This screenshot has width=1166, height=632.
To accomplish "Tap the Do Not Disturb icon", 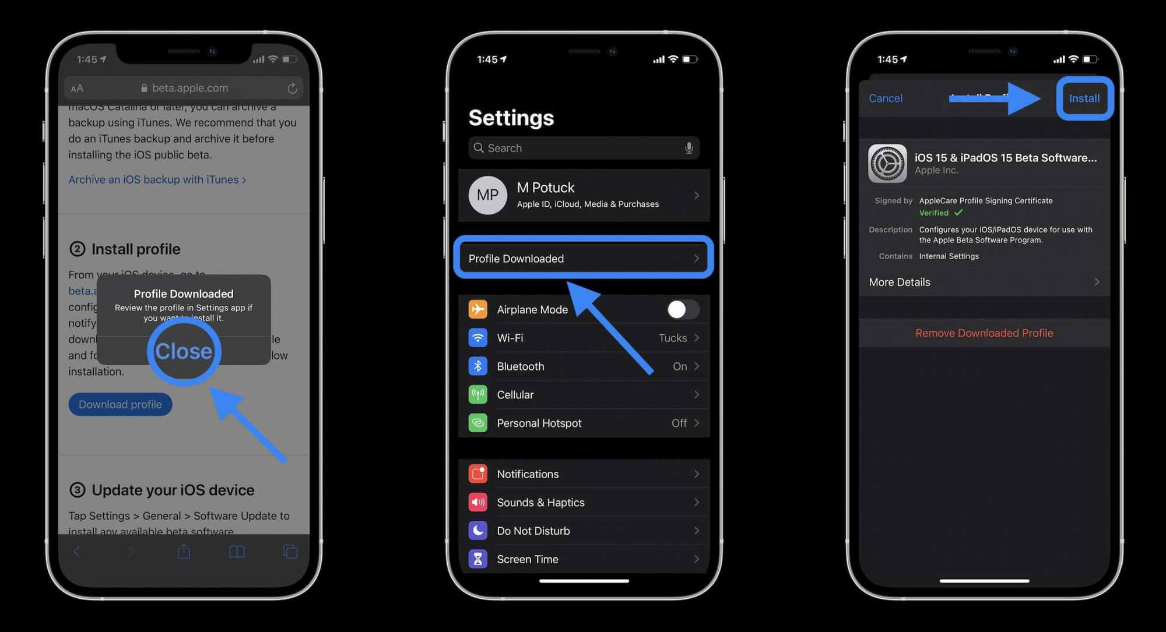I will tap(478, 530).
